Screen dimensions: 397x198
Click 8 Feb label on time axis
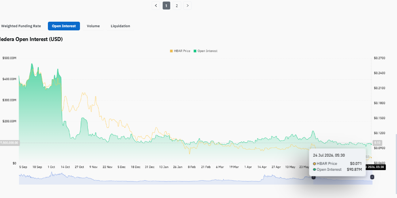(x=192, y=167)
